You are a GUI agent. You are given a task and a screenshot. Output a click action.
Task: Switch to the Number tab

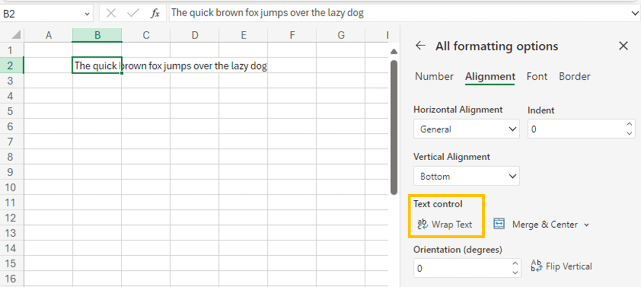click(434, 77)
